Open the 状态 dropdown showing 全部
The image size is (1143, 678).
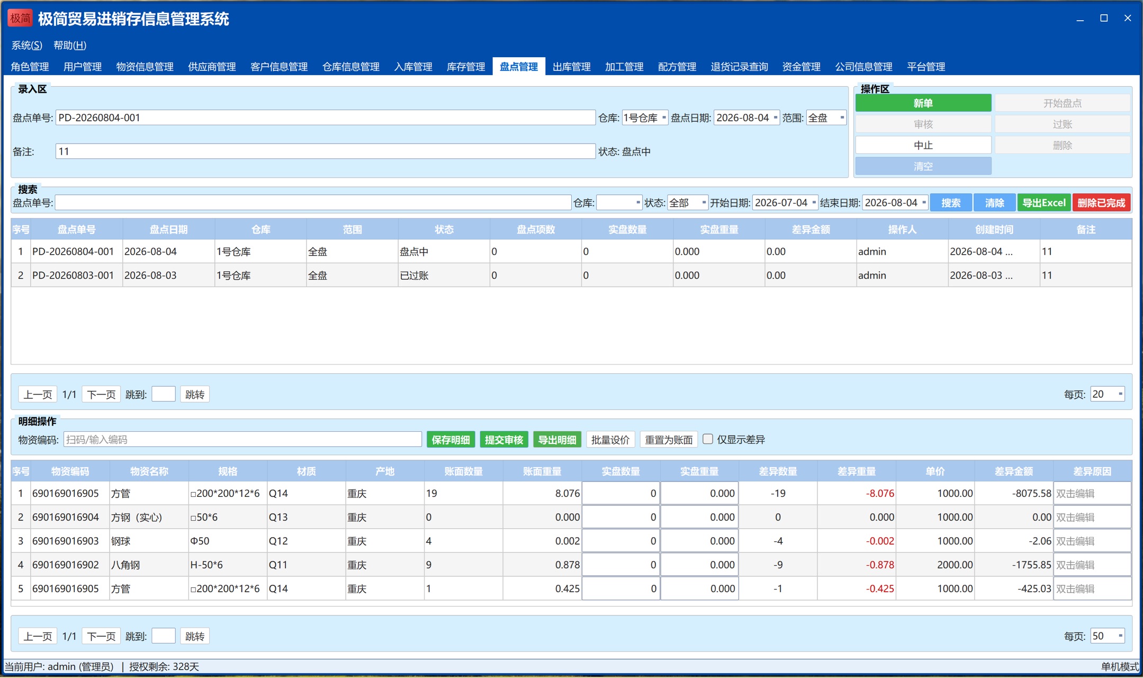(x=687, y=202)
